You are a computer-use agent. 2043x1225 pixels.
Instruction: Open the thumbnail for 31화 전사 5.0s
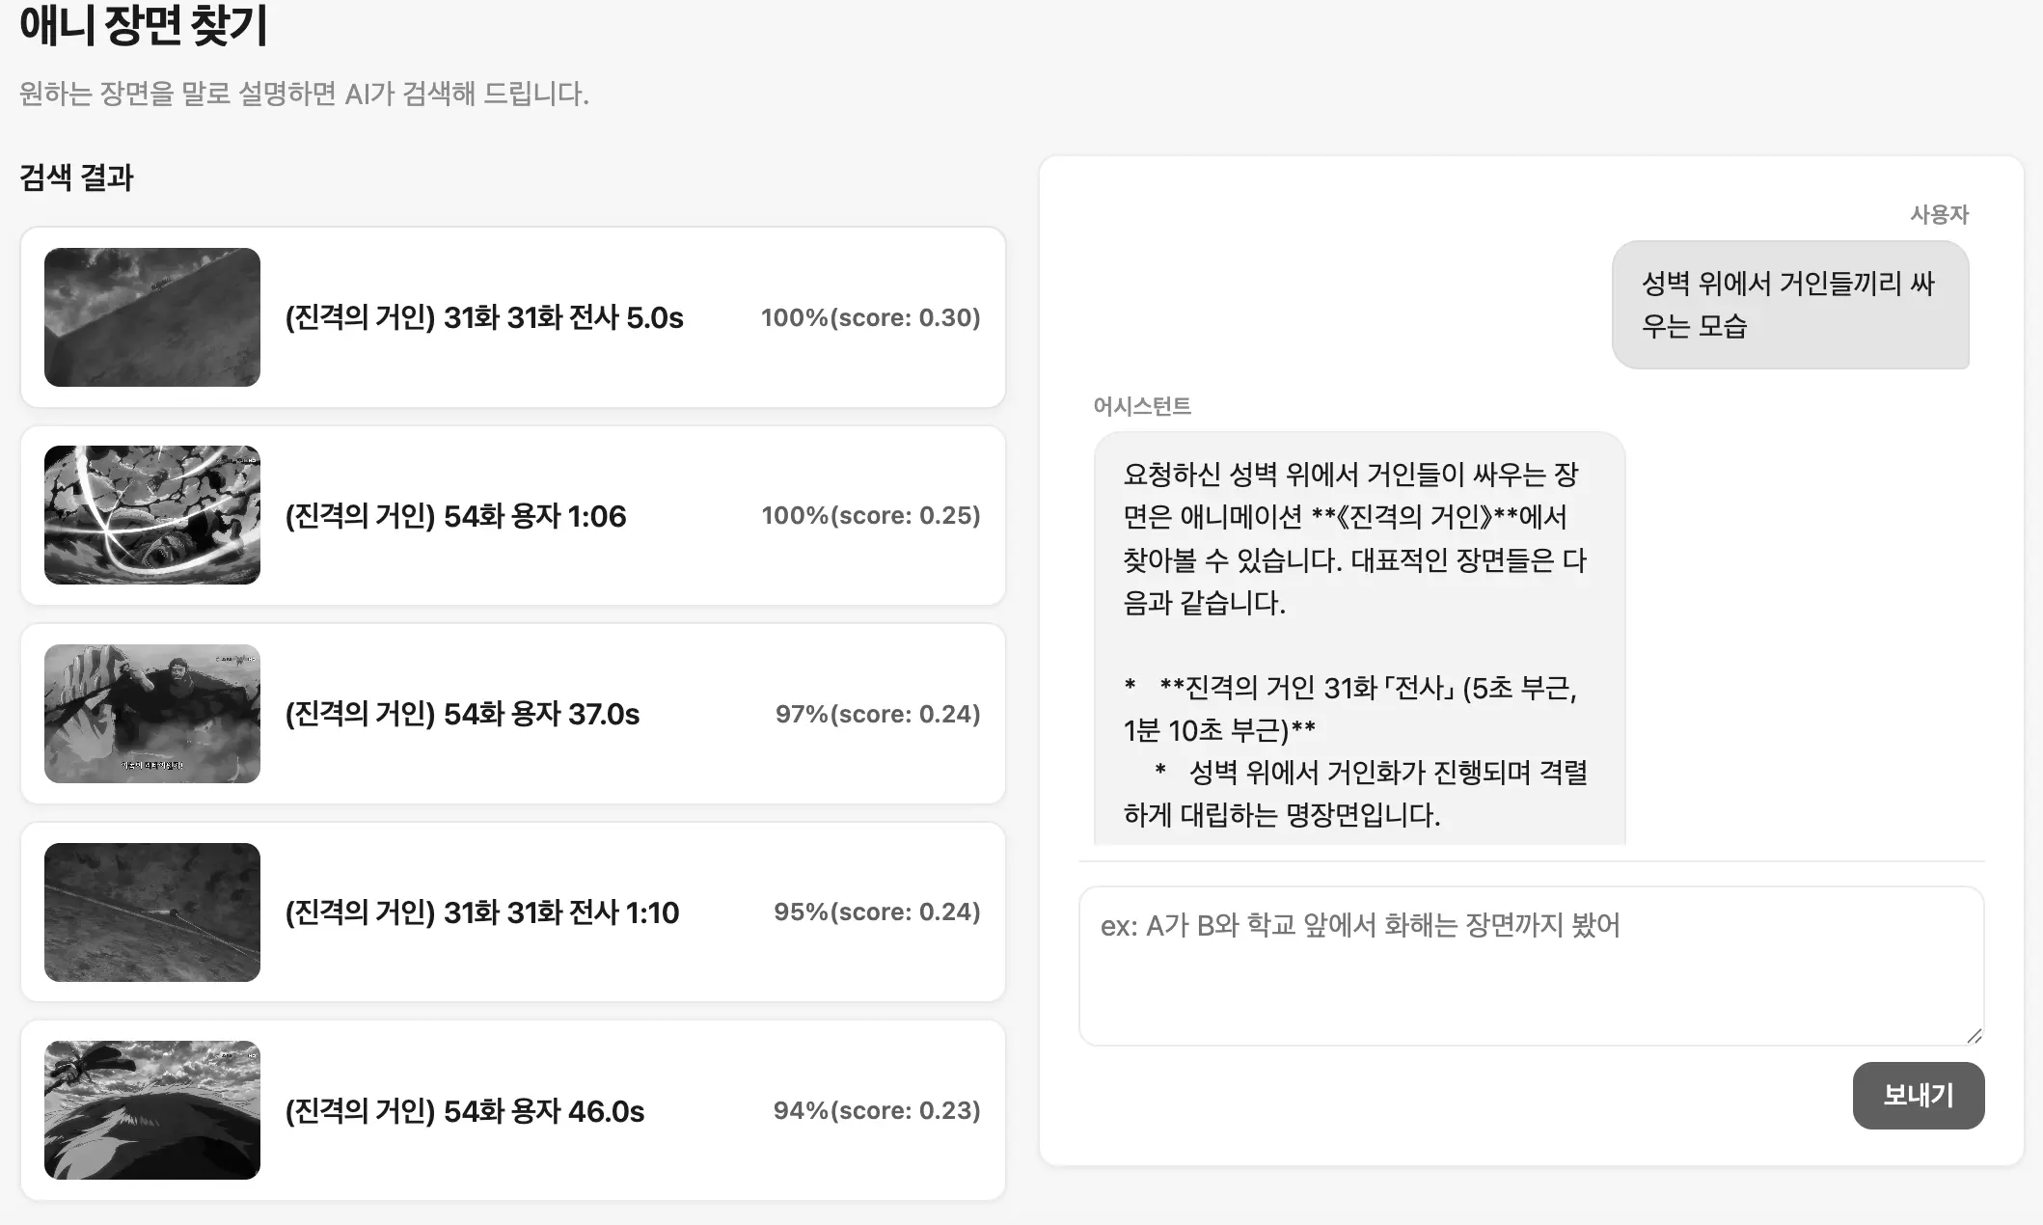152,317
